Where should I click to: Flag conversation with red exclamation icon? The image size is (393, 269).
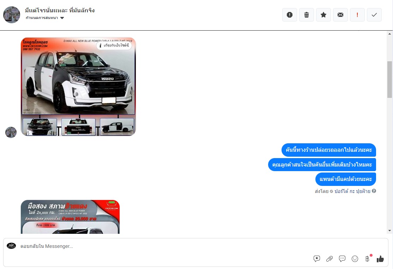click(357, 15)
